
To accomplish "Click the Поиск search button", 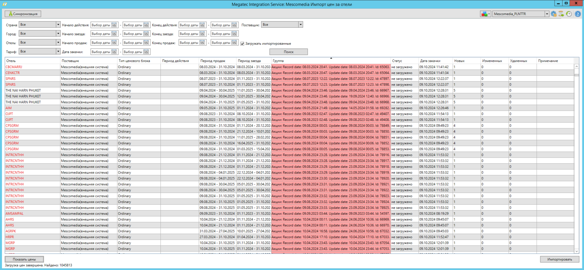I will pyautogui.click(x=288, y=52).
